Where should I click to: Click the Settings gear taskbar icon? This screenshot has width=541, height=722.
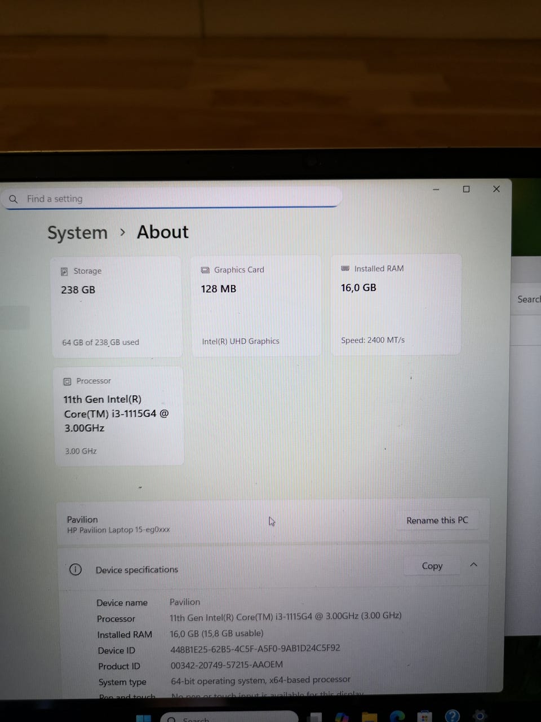coord(480,715)
